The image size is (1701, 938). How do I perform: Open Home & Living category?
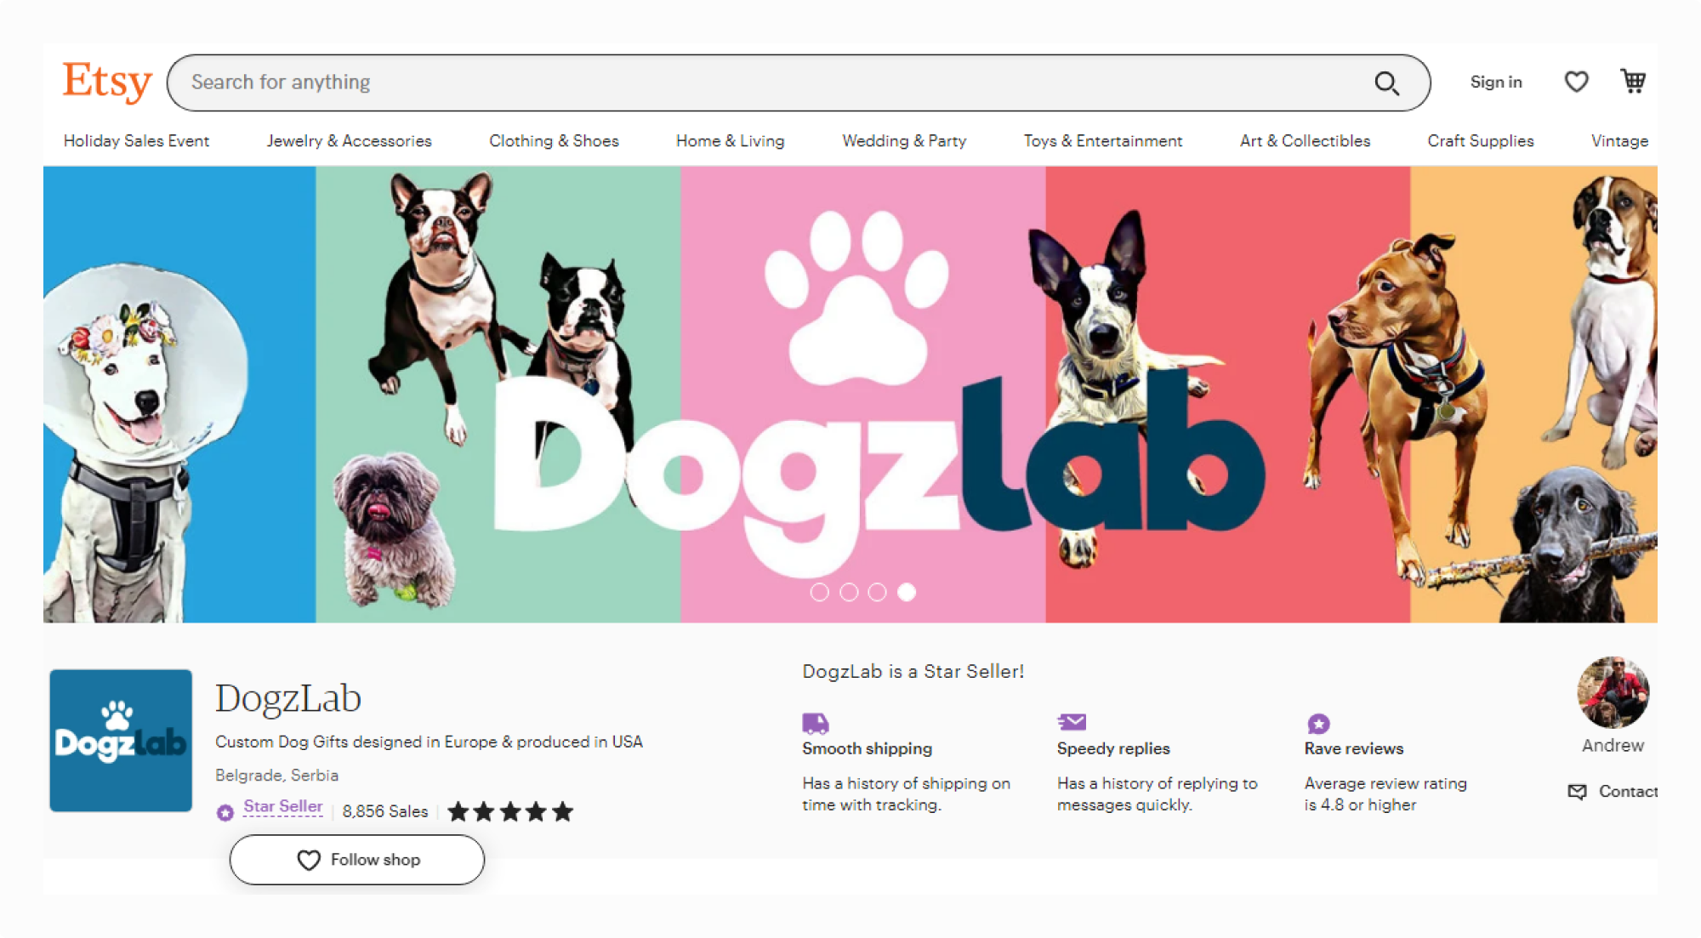pos(730,141)
